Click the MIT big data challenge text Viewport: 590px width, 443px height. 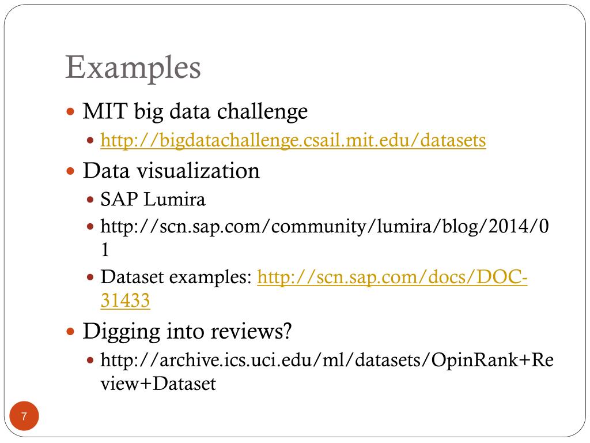tap(195, 111)
